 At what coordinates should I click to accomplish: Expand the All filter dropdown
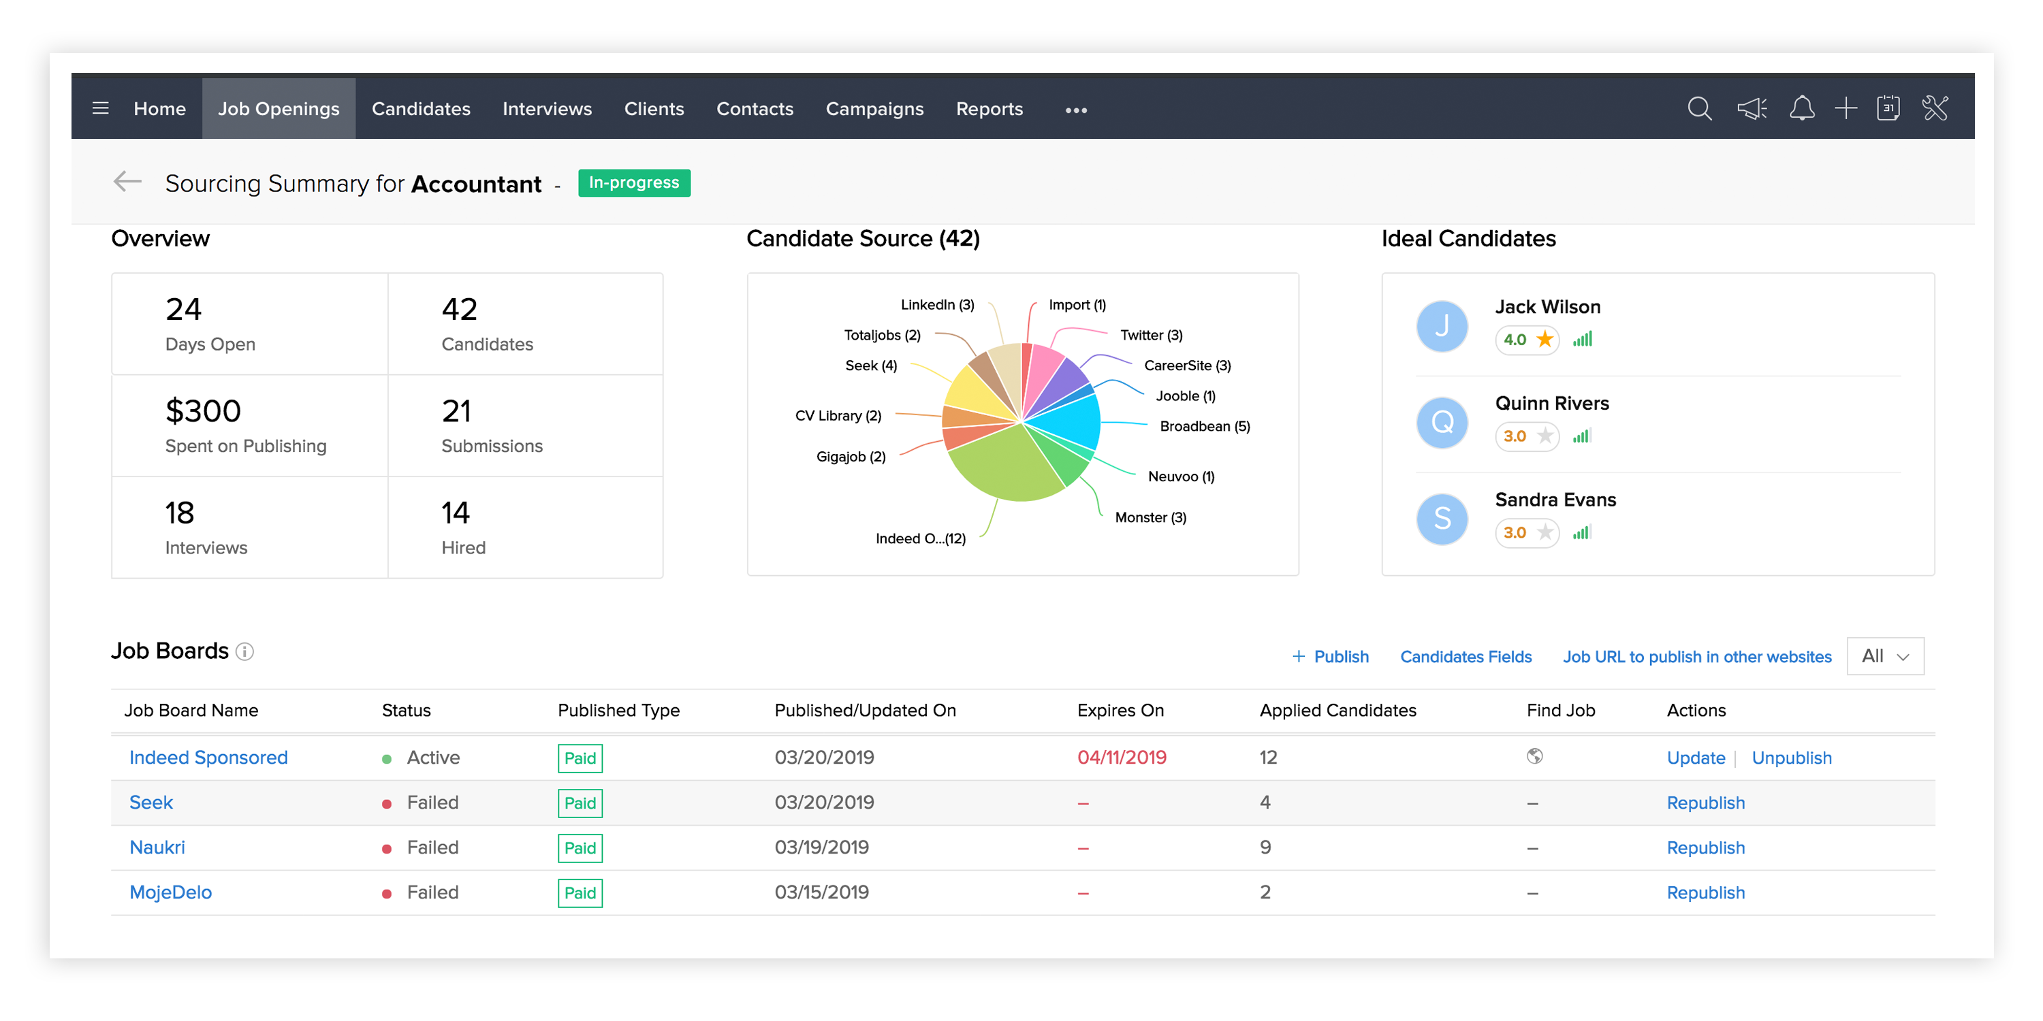click(x=1885, y=656)
